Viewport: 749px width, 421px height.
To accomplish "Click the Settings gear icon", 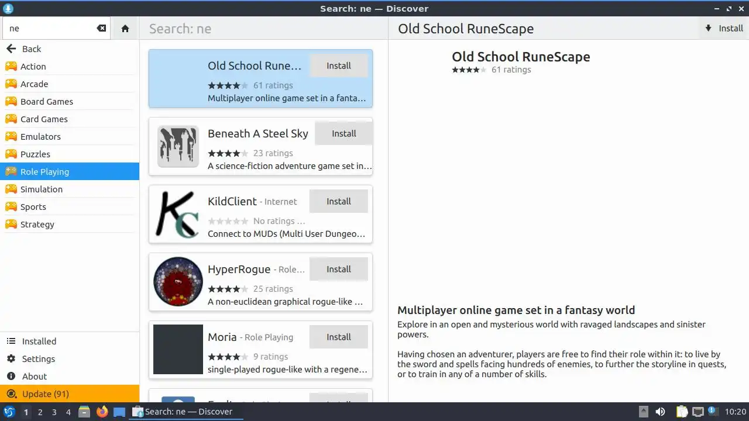I will 11,358.
